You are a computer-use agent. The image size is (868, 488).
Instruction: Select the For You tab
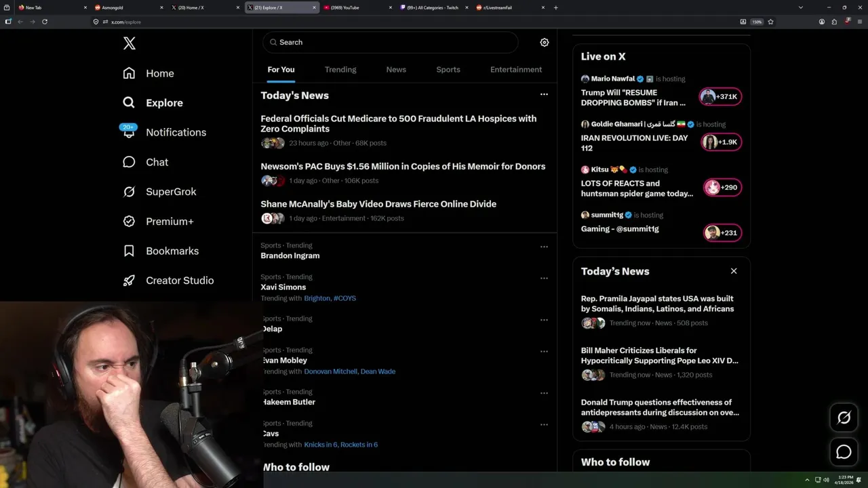click(x=281, y=70)
